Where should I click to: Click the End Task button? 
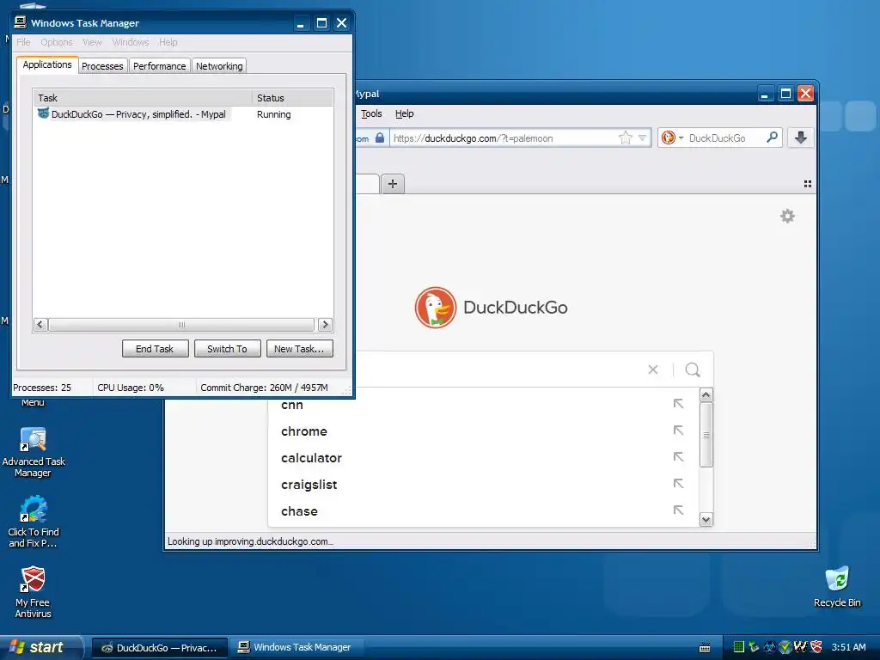pyautogui.click(x=155, y=349)
